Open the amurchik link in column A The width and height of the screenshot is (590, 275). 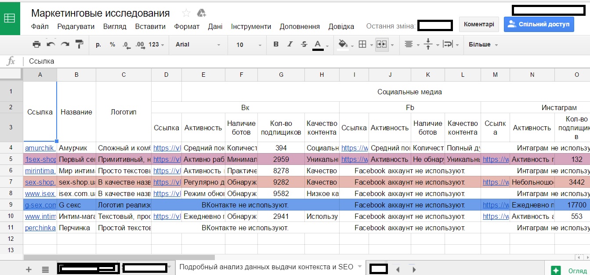[40, 148]
